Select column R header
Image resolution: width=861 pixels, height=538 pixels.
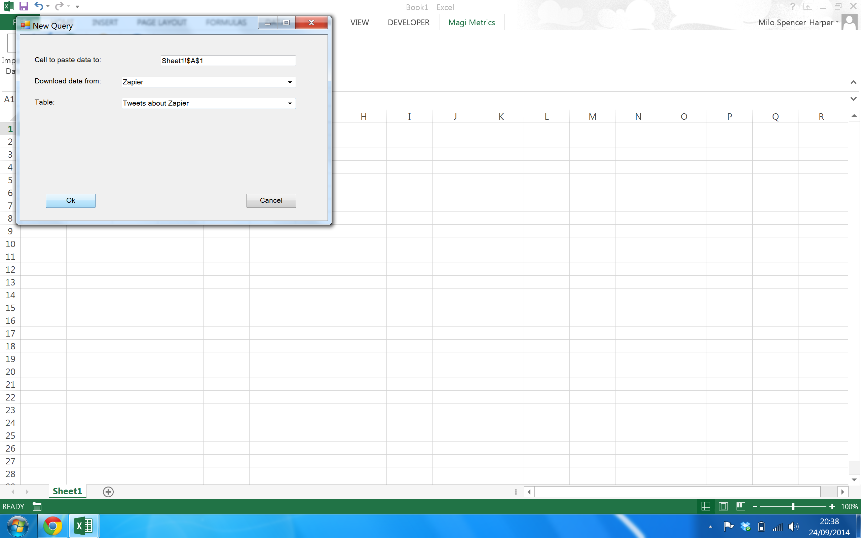(x=821, y=116)
